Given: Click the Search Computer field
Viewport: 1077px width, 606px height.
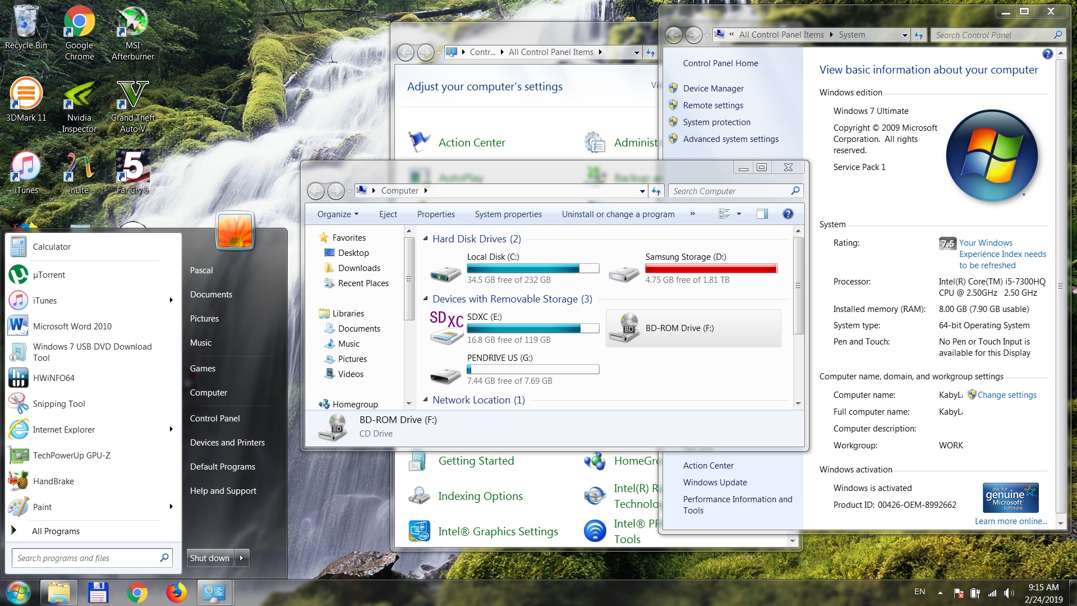Looking at the screenshot, I should click(735, 191).
